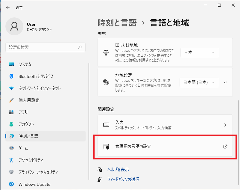Select アカウント in the sidebar
Viewport: 240px width, 190px height.
[45, 124]
